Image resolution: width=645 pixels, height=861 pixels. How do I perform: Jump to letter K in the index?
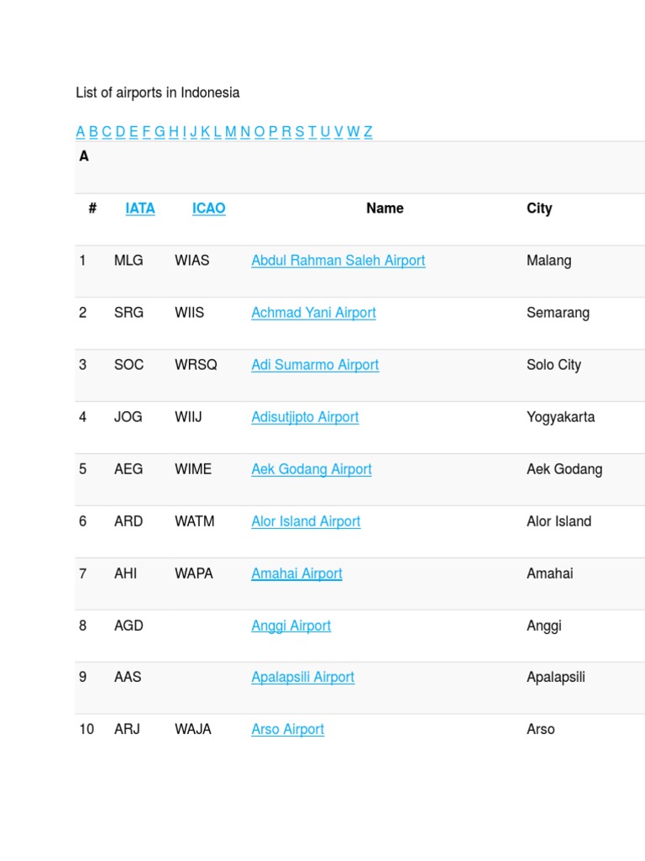pyautogui.click(x=206, y=132)
